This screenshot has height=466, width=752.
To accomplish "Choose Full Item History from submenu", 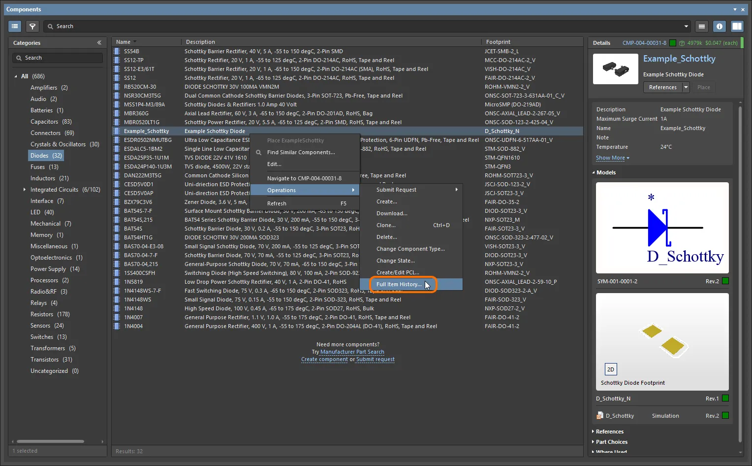I will coord(399,284).
